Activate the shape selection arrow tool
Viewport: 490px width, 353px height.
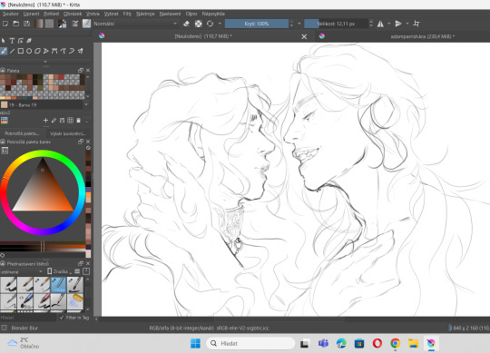click(x=4, y=41)
